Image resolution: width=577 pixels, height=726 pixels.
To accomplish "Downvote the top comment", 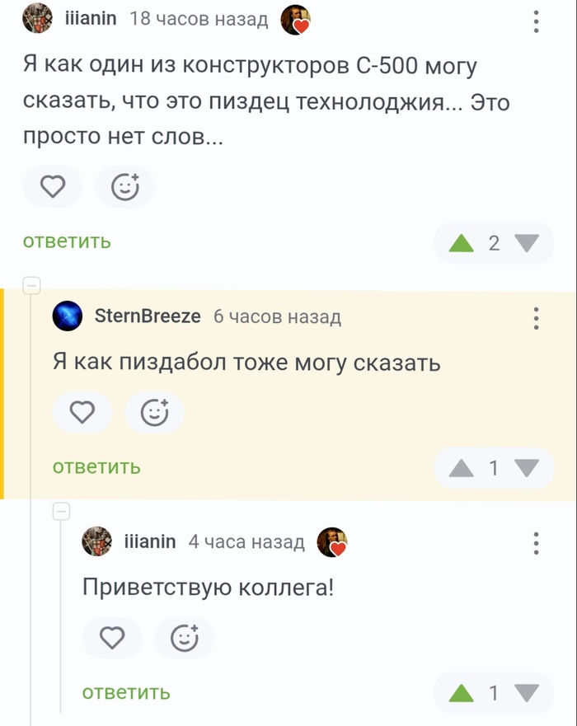I will pos(527,243).
